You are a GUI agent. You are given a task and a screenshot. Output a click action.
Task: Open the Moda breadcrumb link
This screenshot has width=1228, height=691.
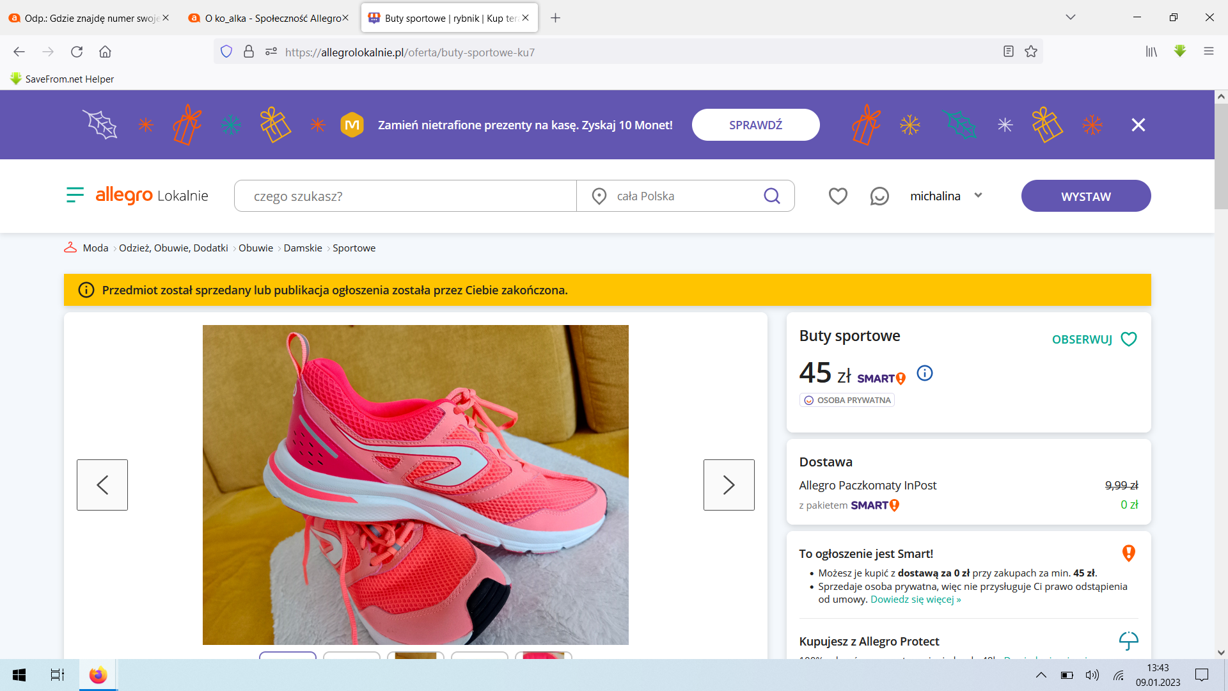(95, 248)
